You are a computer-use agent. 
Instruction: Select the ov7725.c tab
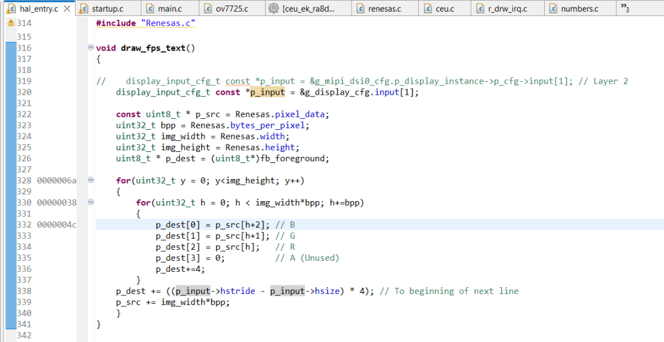coord(232,9)
